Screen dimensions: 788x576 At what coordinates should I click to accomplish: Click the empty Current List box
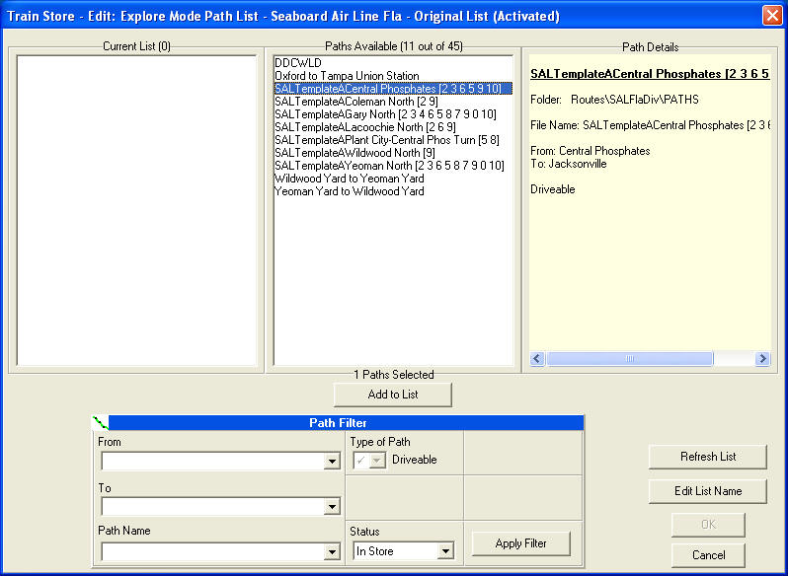click(136, 211)
